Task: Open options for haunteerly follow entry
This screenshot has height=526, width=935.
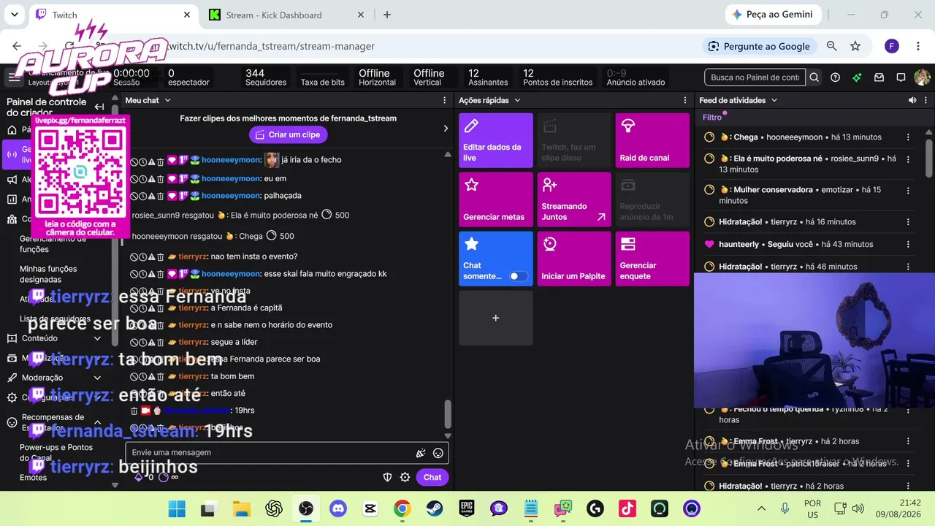Action: tap(908, 245)
